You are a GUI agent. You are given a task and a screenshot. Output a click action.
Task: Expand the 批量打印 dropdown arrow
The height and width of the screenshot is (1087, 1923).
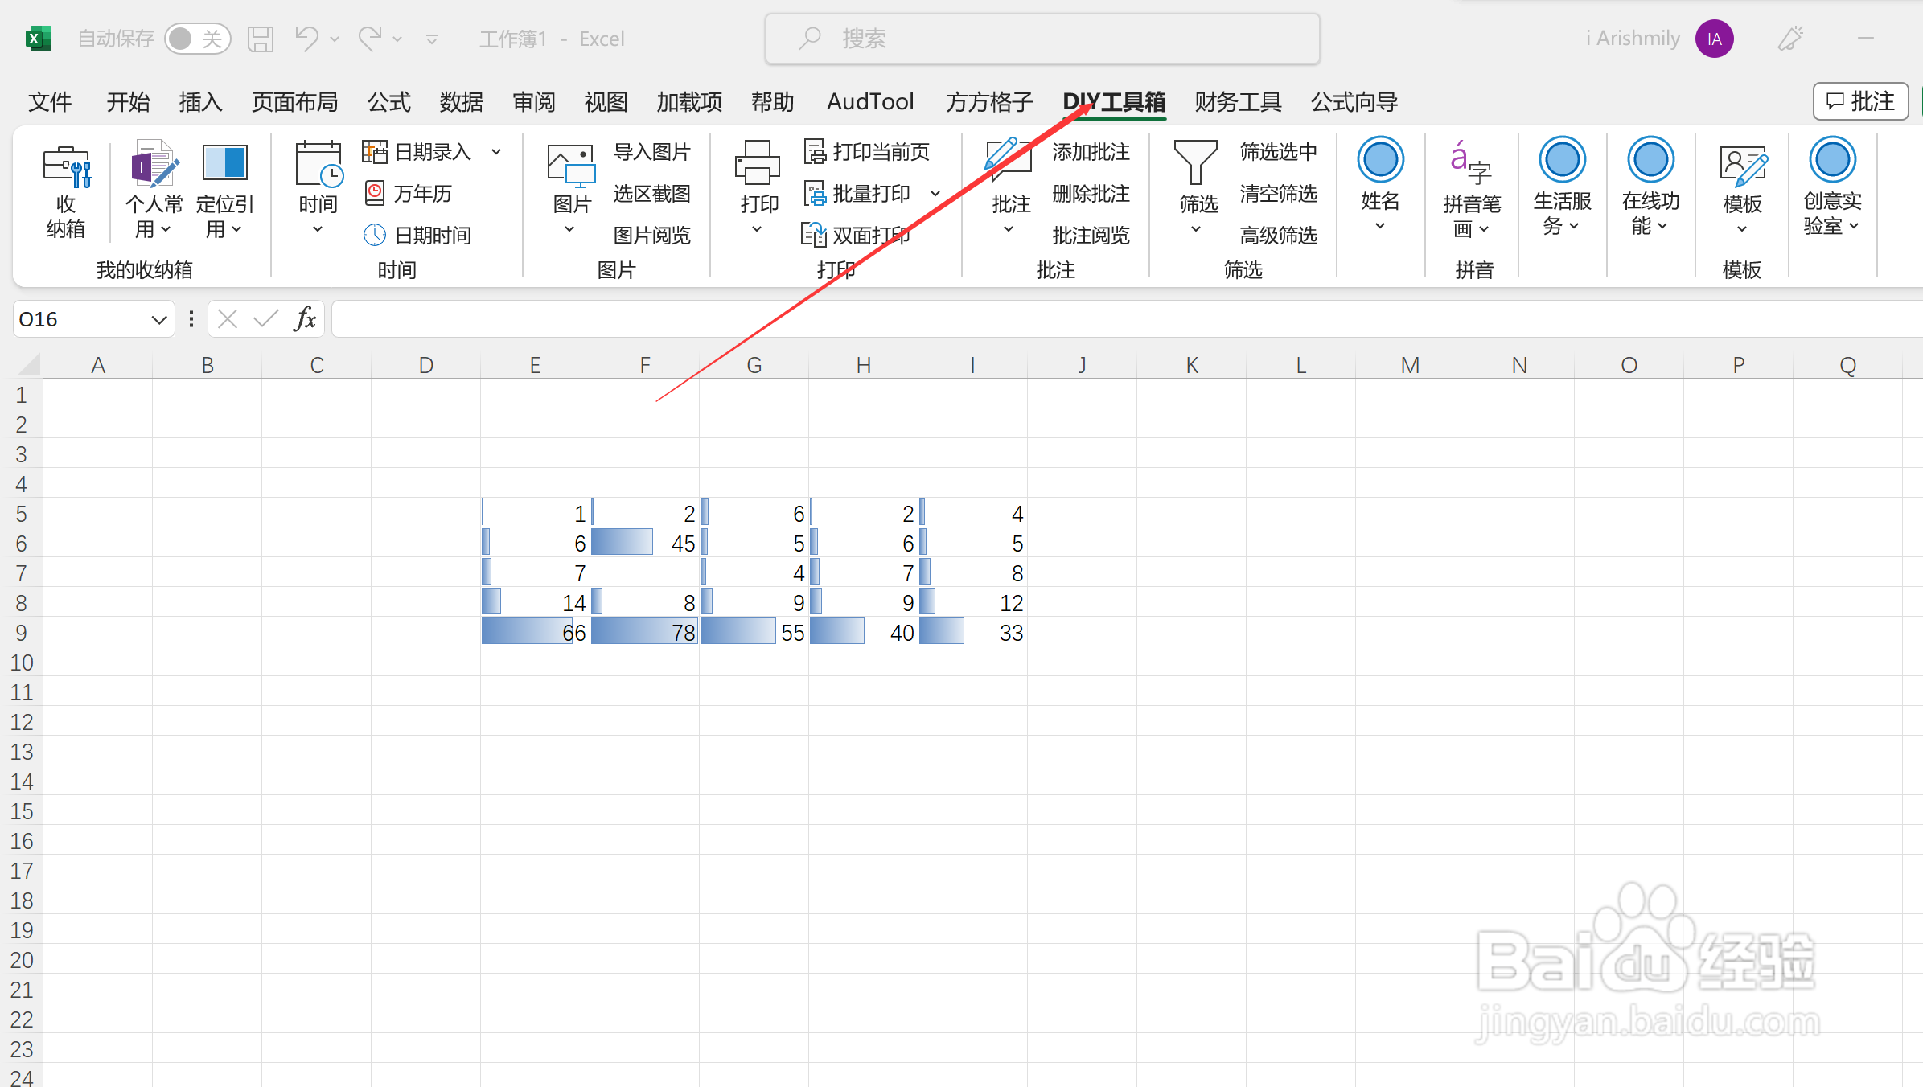(935, 193)
